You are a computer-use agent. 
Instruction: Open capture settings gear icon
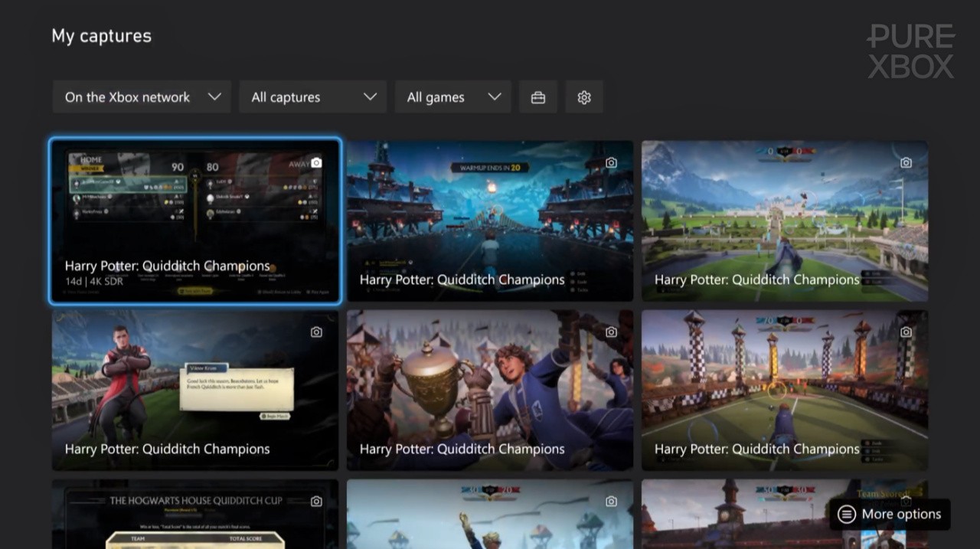point(584,97)
